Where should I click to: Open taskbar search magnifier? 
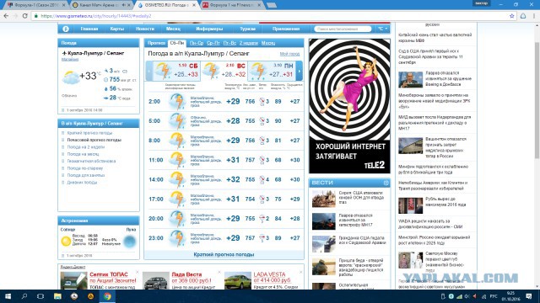pyautogui.click(x=24, y=296)
